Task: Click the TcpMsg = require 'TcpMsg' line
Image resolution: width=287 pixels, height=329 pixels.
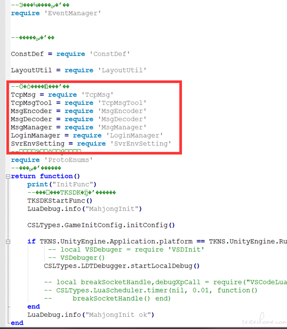Action: (62, 94)
